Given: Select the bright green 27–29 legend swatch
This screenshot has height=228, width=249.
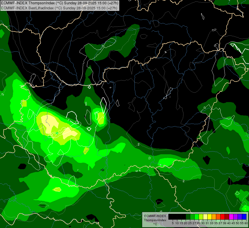Looking at the screenshot, I should pos(197,217).
